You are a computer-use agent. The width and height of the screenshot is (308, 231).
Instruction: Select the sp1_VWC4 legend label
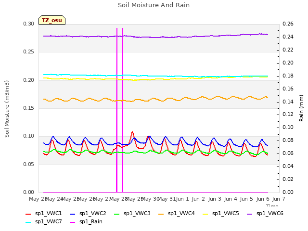coord(181,214)
